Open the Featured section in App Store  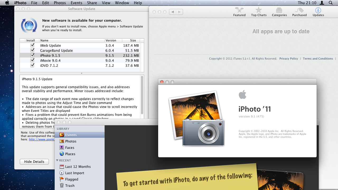pyautogui.click(x=239, y=12)
